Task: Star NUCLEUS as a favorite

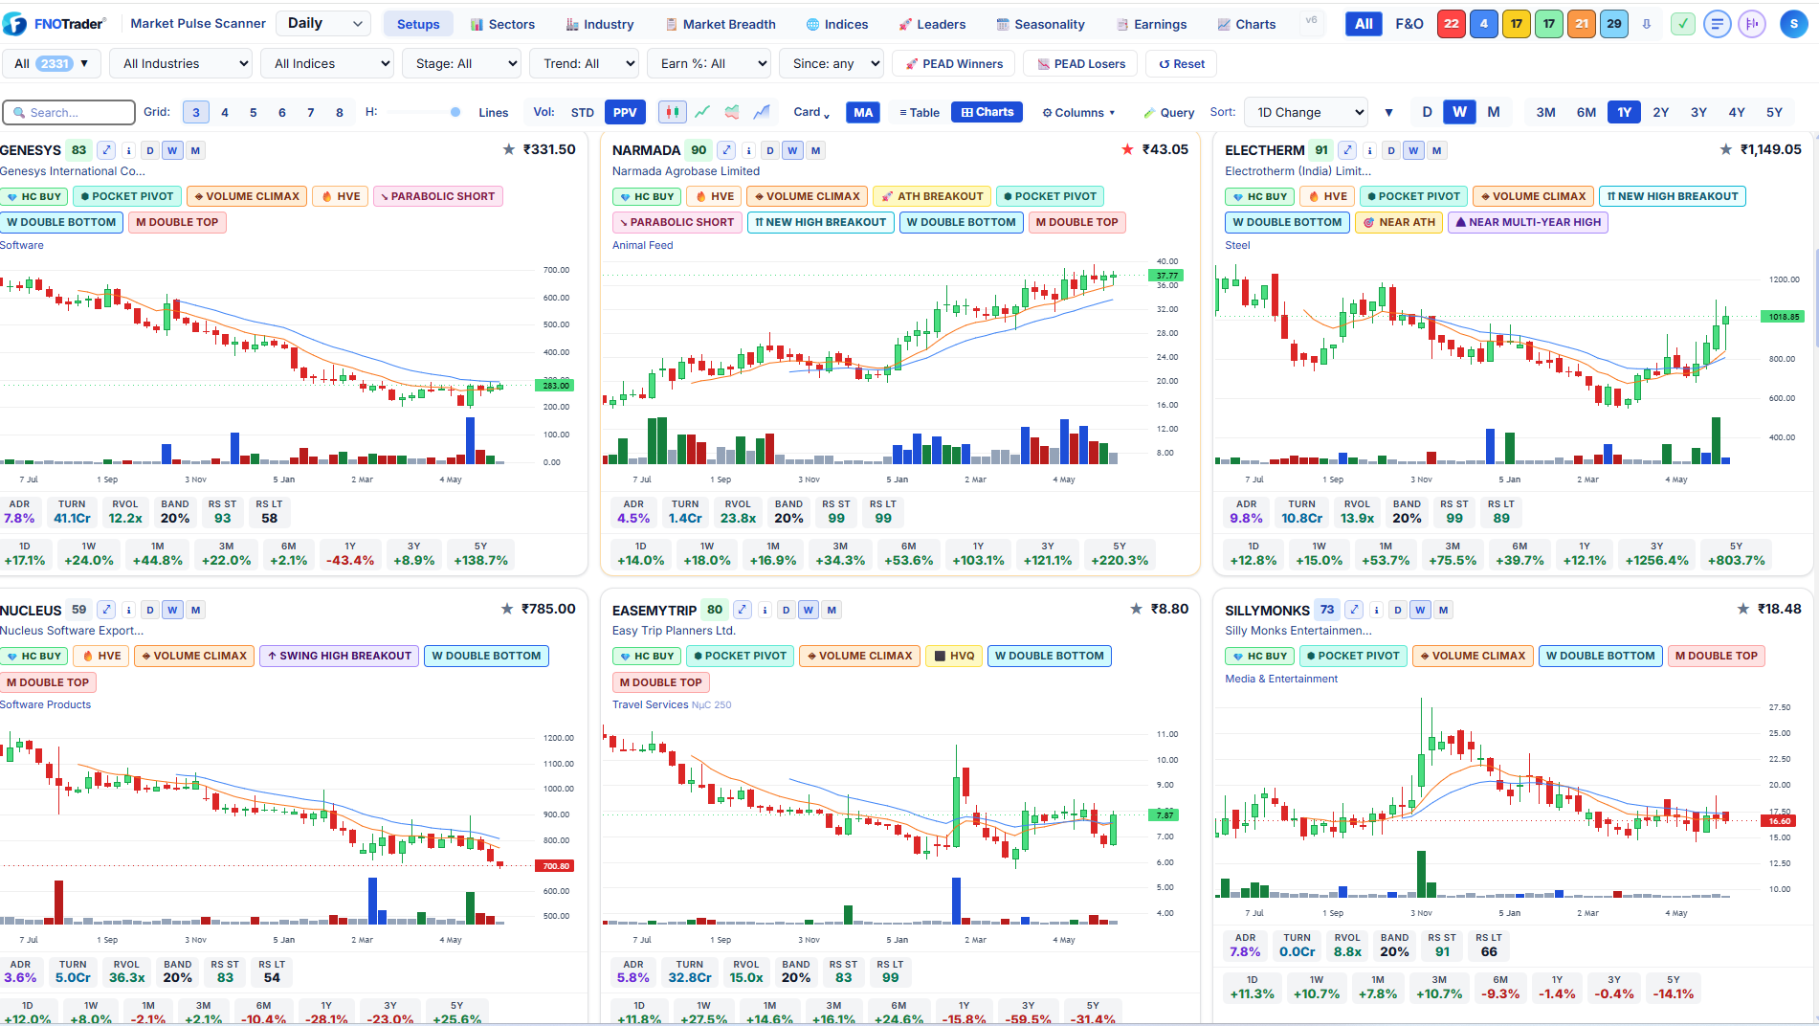Action: pyautogui.click(x=507, y=609)
